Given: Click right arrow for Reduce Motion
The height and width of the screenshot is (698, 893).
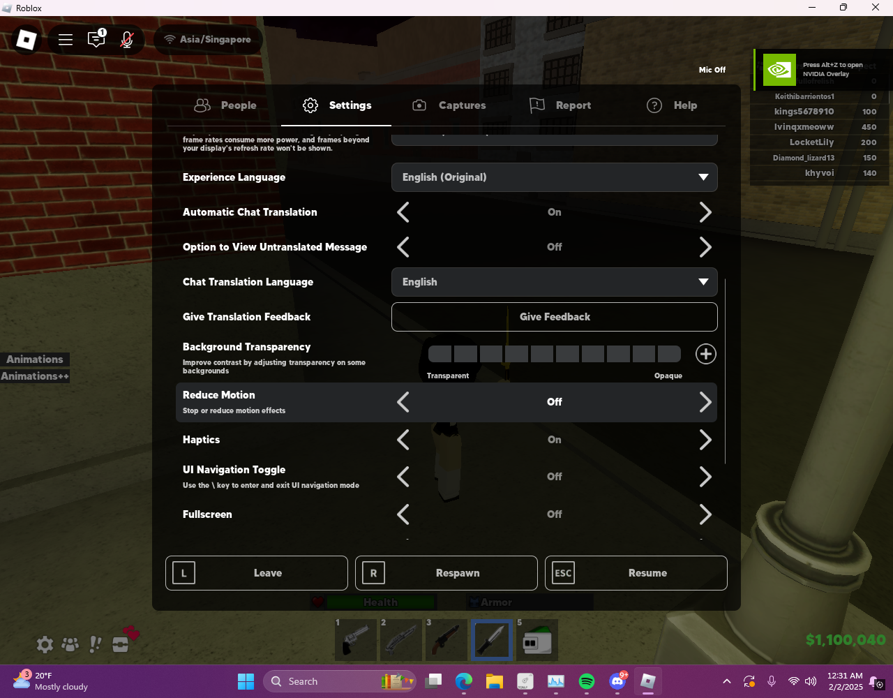Looking at the screenshot, I should point(705,402).
